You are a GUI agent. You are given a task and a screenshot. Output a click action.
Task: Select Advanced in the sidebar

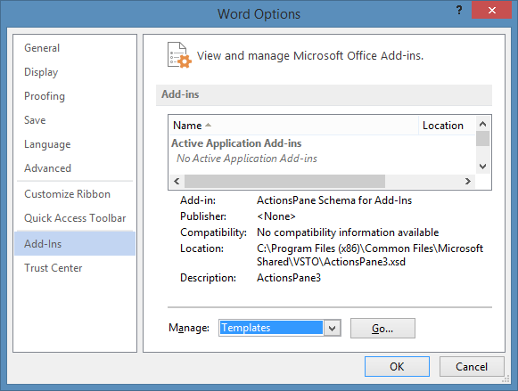(75, 168)
